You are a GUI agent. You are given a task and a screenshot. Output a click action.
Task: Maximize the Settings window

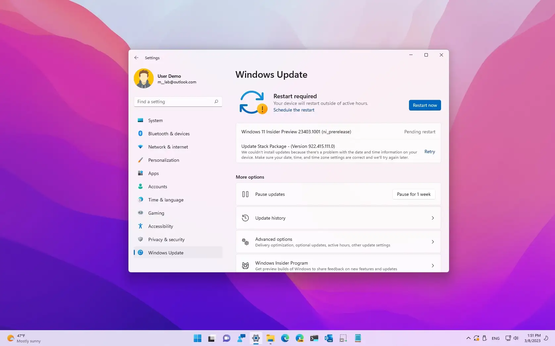[x=426, y=55]
